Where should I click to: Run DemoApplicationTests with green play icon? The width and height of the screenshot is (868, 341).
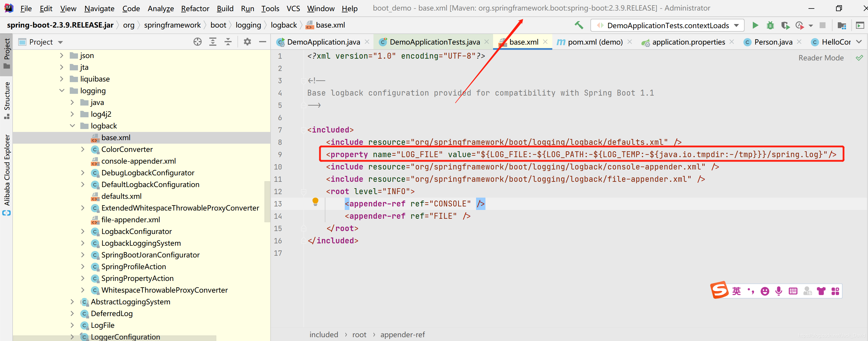(755, 25)
